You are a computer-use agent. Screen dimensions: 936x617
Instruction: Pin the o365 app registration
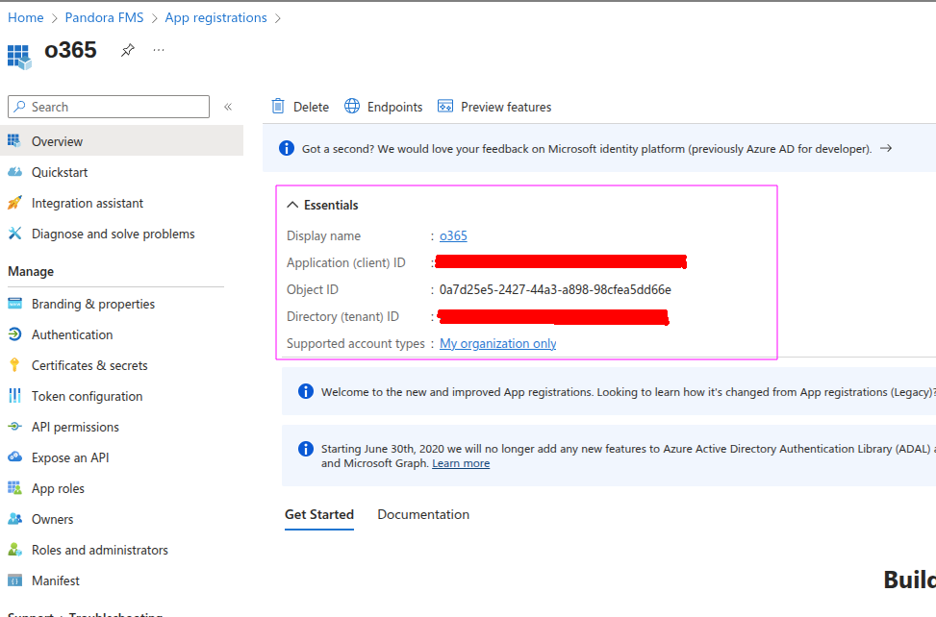tap(128, 51)
